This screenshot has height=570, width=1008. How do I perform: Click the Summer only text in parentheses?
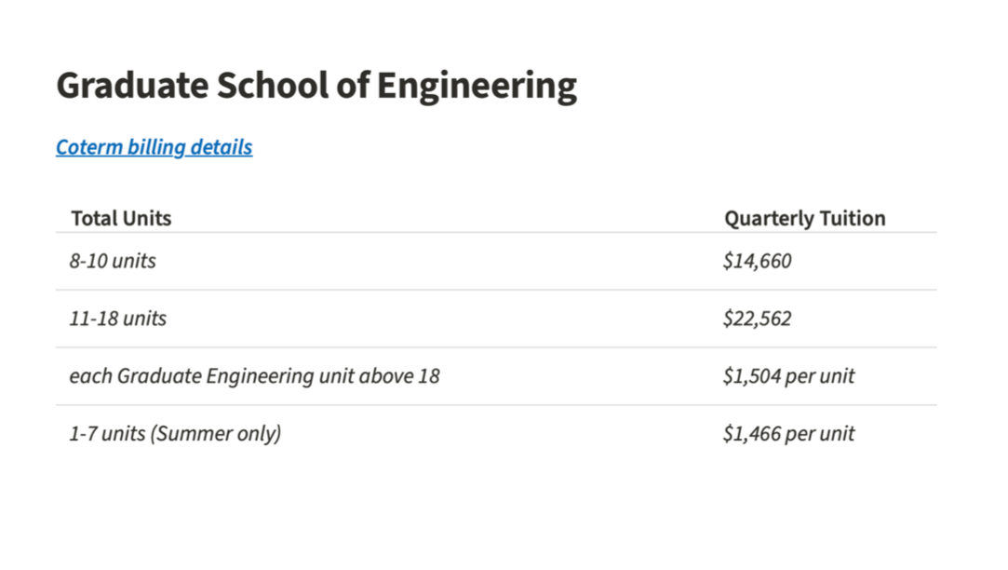coord(216,434)
